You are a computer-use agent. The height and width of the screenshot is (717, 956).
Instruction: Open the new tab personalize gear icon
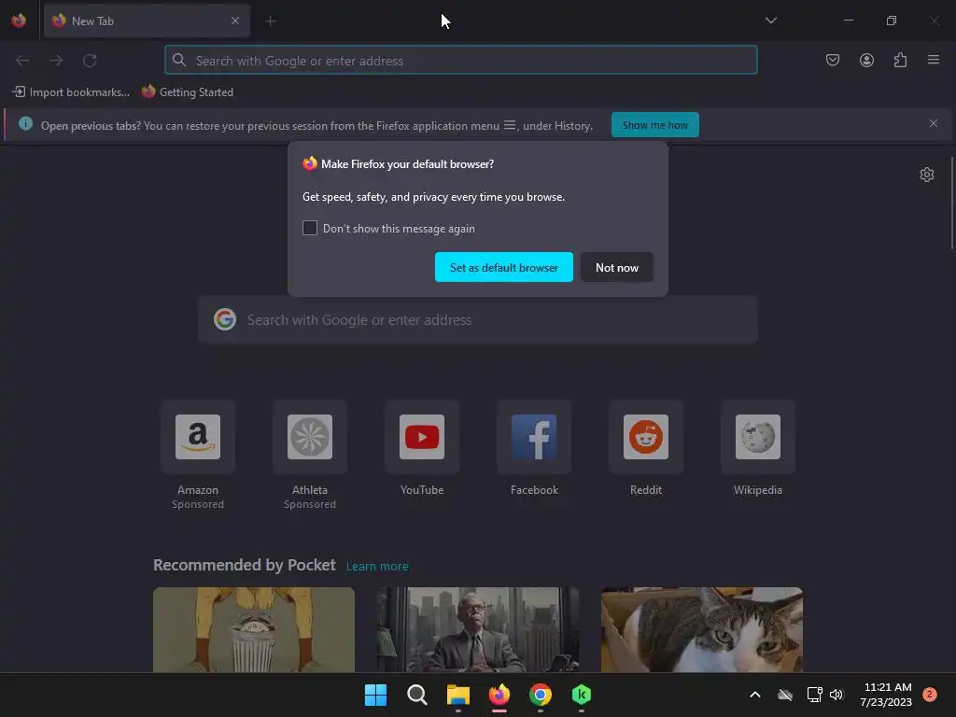tap(927, 175)
